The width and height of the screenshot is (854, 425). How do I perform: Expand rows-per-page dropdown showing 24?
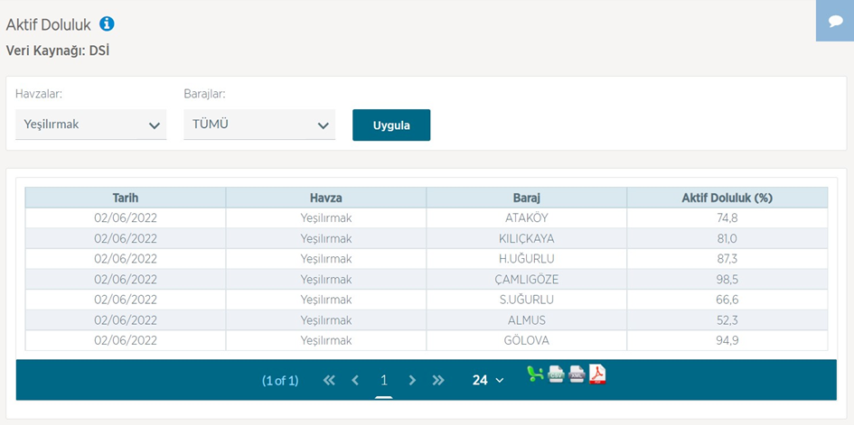tap(488, 381)
